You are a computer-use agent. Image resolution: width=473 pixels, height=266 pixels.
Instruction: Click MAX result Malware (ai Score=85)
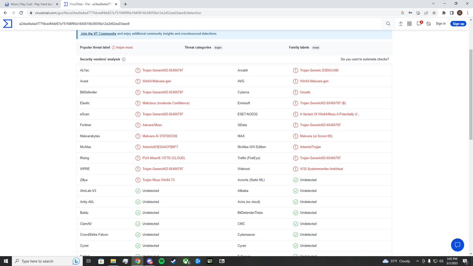tap(317, 136)
